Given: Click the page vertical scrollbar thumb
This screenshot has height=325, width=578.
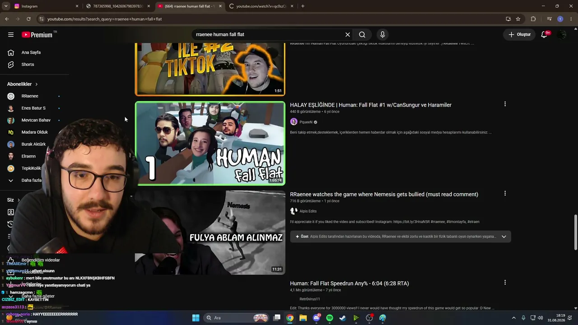Looking at the screenshot, I should (575, 233).
